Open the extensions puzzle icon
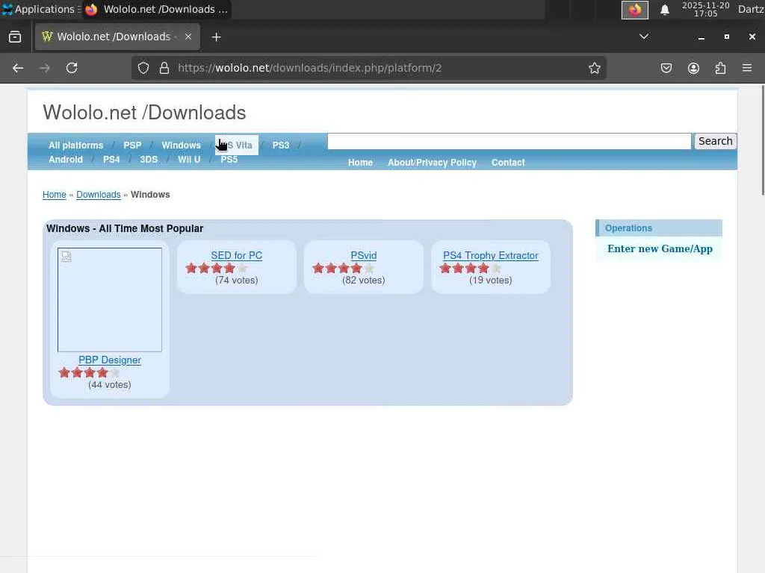Image resolution: width=765 pixels, height=573 pixels. point(720,68)
